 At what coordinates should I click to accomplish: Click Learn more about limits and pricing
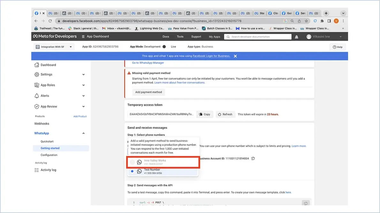pyautogui.click(x=299, y=146)
